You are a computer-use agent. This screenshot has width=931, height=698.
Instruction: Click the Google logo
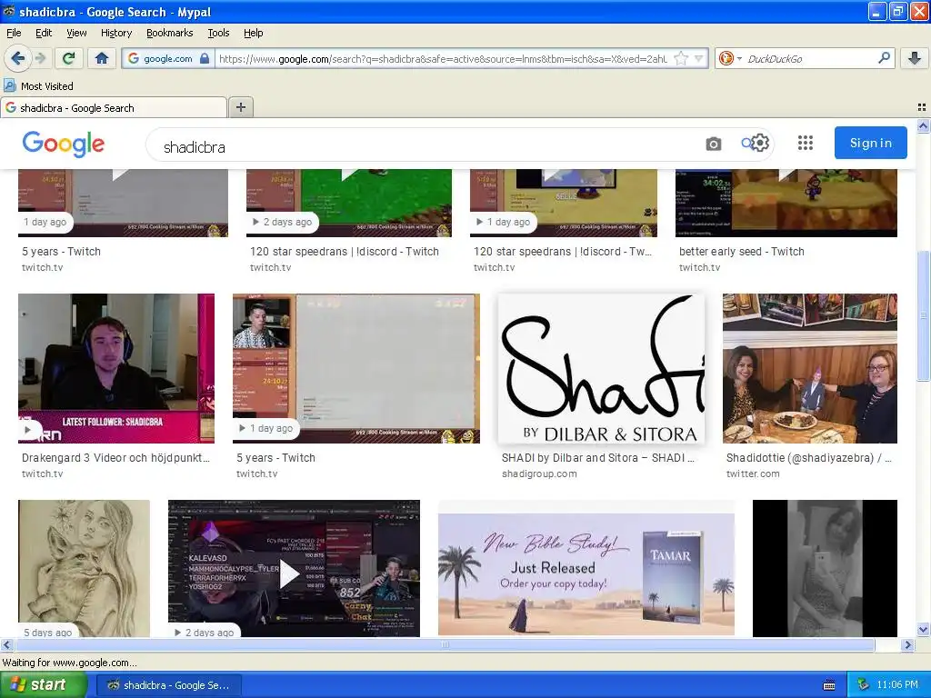[x=64, y=144]
